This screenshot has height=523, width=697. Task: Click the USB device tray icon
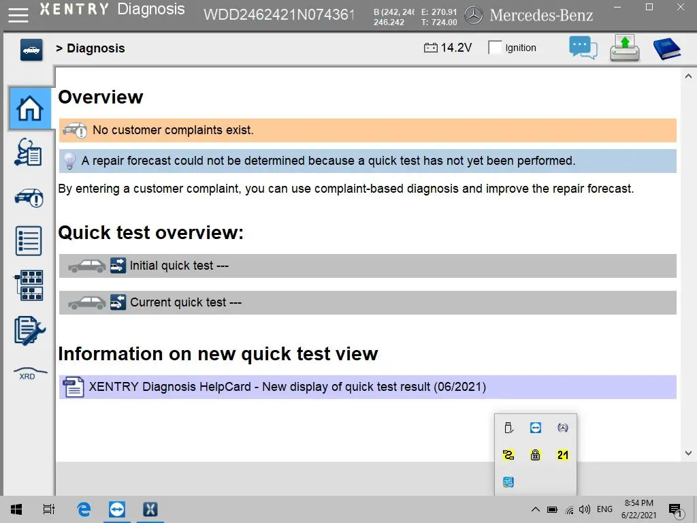pyautogui.click(x=509, y=428)
